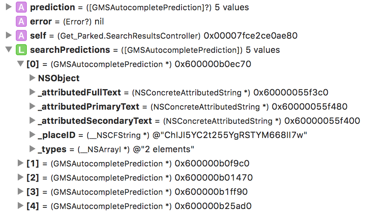Collapse the [0] array element
The height and width of the screenshot is (224, 382).
(x=21, y=64)
